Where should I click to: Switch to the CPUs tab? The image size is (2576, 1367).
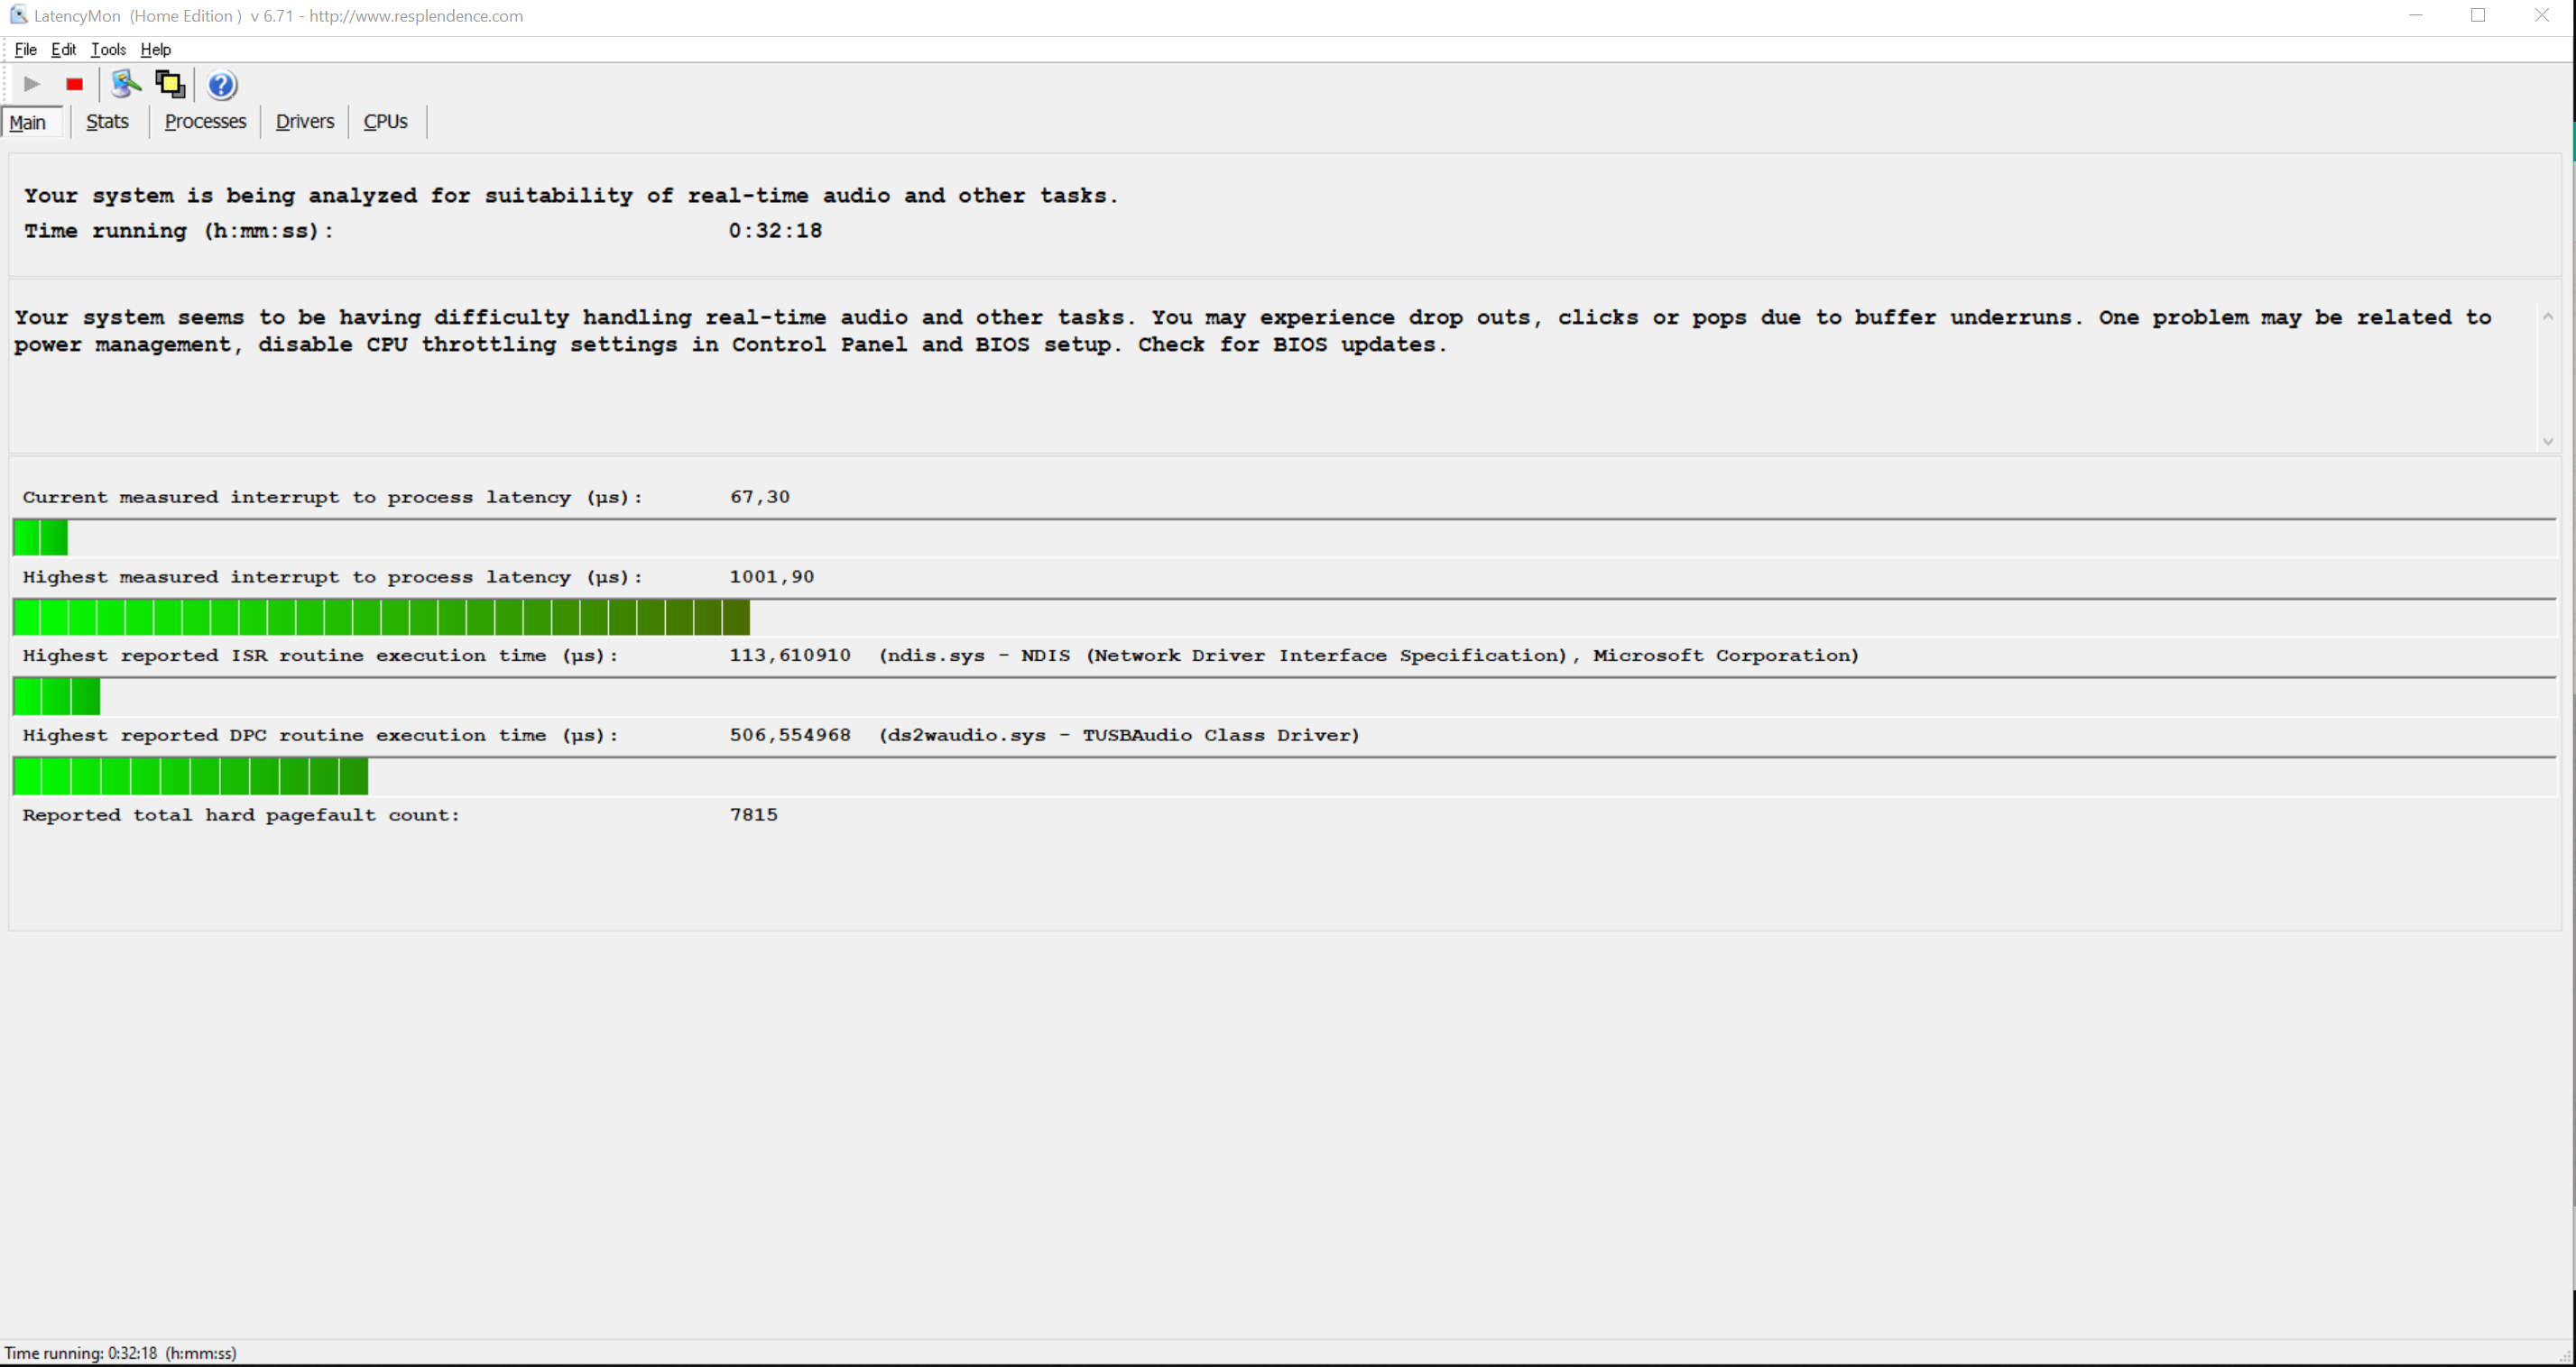click(x=385, y=122)
